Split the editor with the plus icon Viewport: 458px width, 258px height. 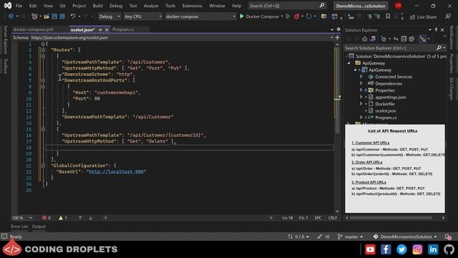click(337, 38)
